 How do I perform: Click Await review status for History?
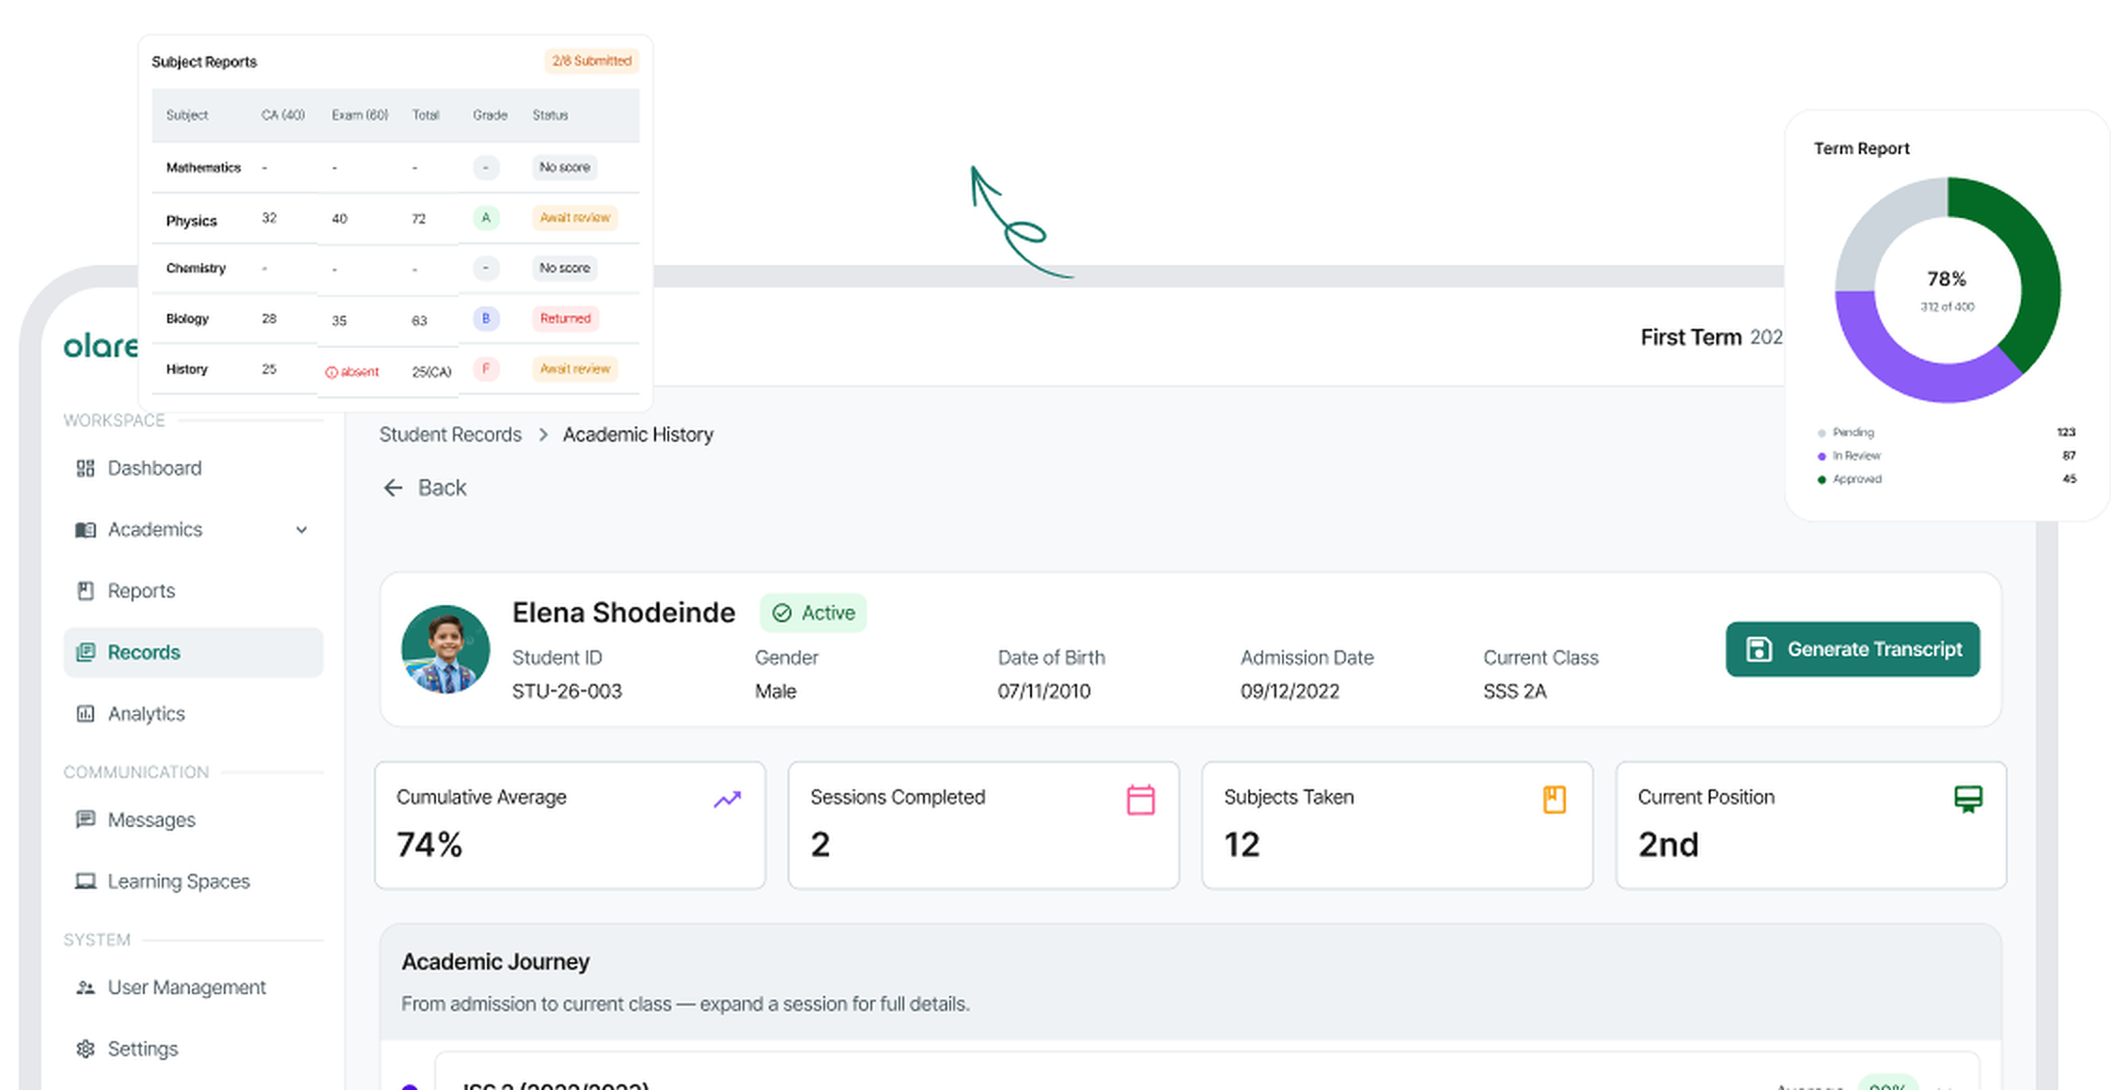(x=575, y=369)
